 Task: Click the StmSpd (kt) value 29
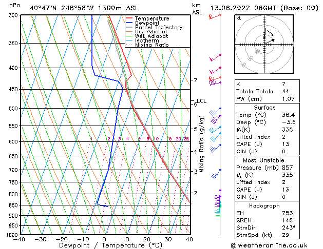(x=286, y=235)
